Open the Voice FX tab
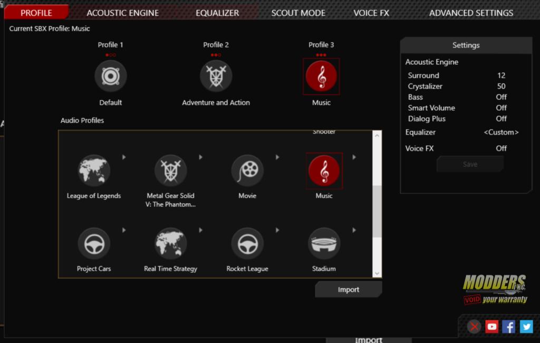540x343 pixels. coord(371,13)
